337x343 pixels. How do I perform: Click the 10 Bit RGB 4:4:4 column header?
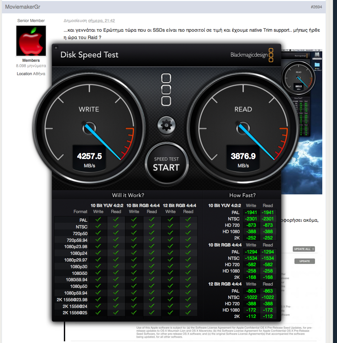[143, 205]
